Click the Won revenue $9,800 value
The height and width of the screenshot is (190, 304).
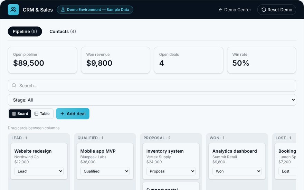(x=99, y=63)
